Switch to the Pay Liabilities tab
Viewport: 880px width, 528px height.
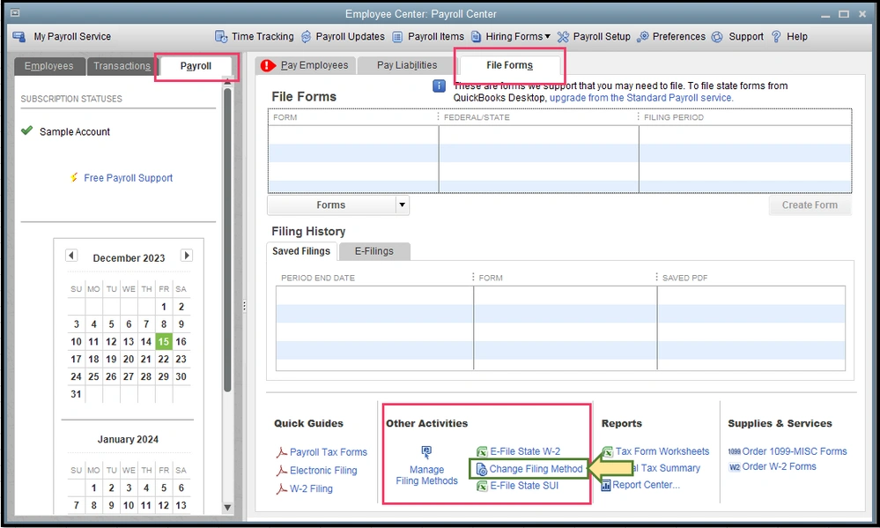[406, 65]
